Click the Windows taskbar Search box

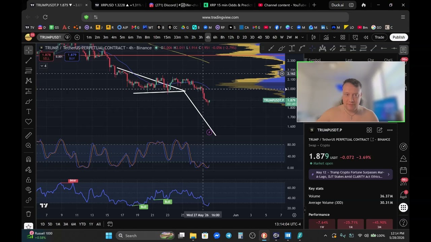pos(145,236)
